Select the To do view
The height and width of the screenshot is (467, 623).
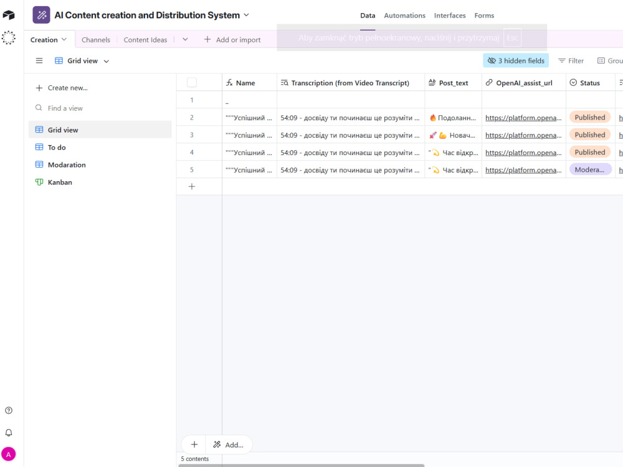pyautogui.click(x=100, y=148)
